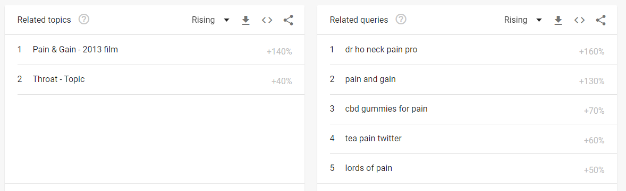Viewport: 626px width, 191px height.
Task: Click the +160% value for dr ho query
Action: (591, 52)
